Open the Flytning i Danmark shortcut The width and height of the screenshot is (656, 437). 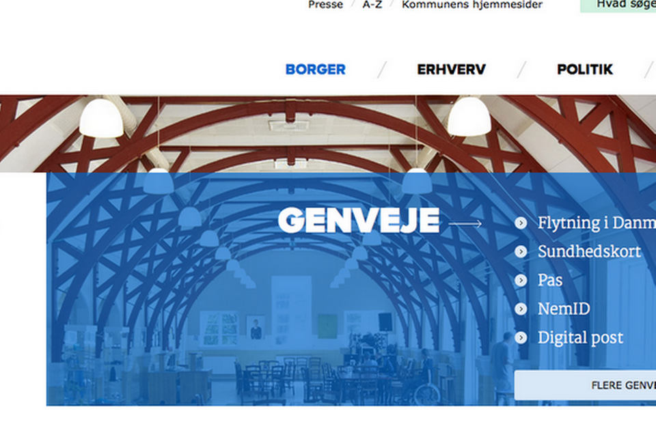coord(597,223)
